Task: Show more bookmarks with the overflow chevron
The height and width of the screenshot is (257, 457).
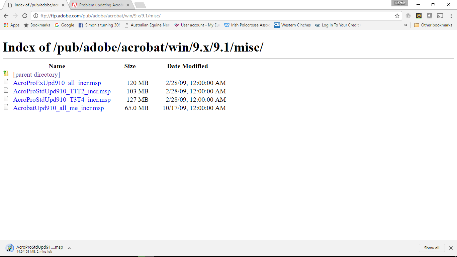Action: pyautogui.click(x=406, y=25)
